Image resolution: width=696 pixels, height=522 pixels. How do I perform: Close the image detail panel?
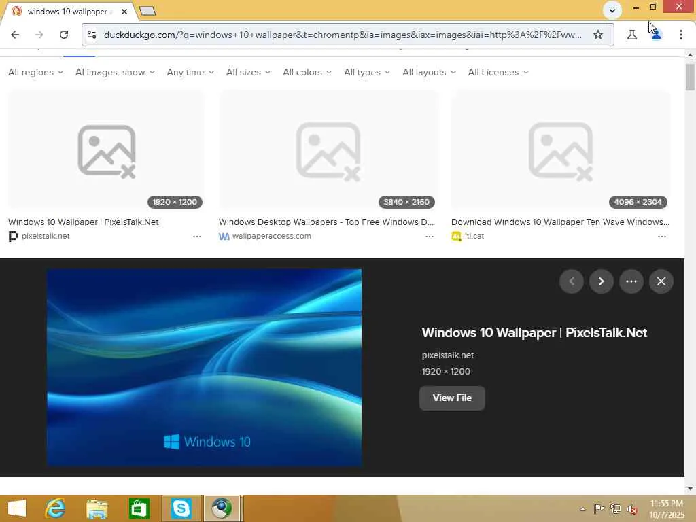[x=661, y=281]
